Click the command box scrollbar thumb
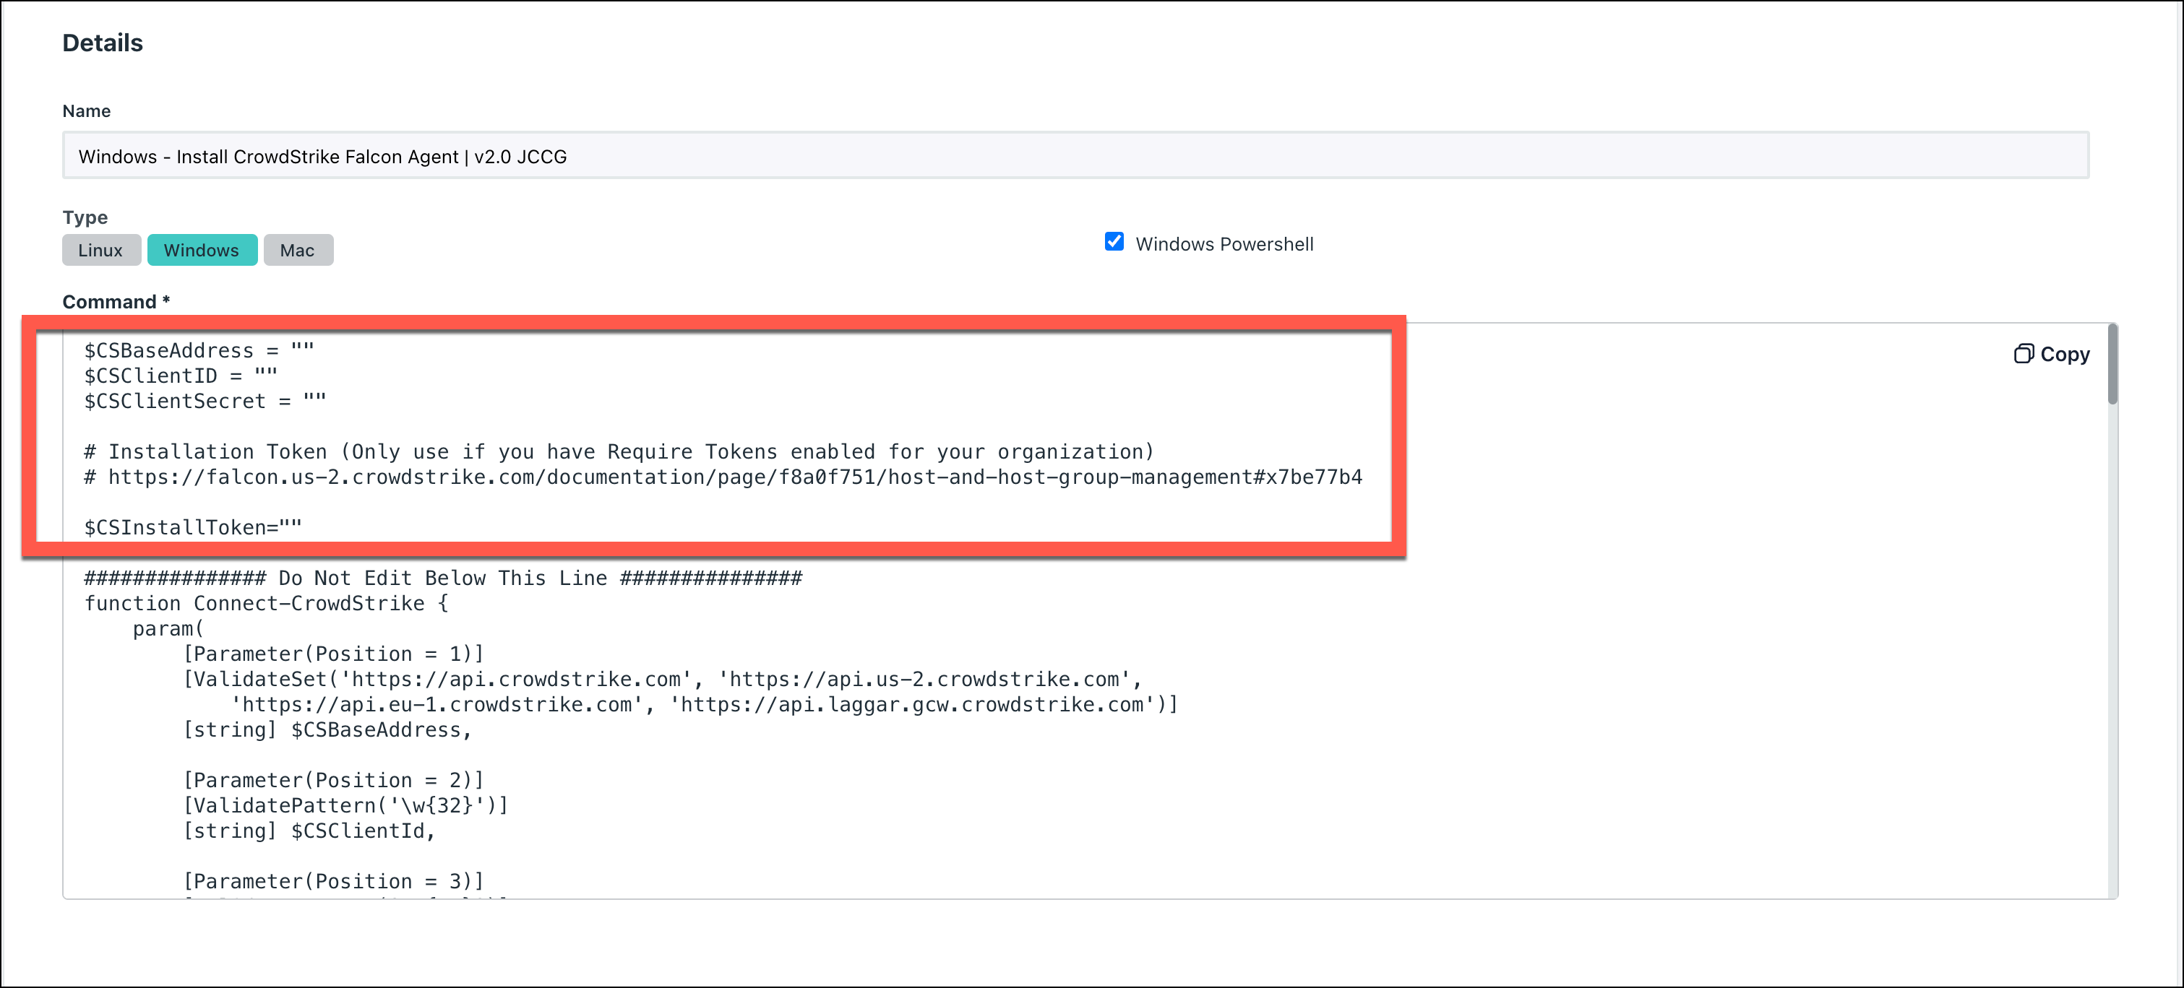Image resolution: width=2184 pixels, height=988 pixels. coord(2112,364)
